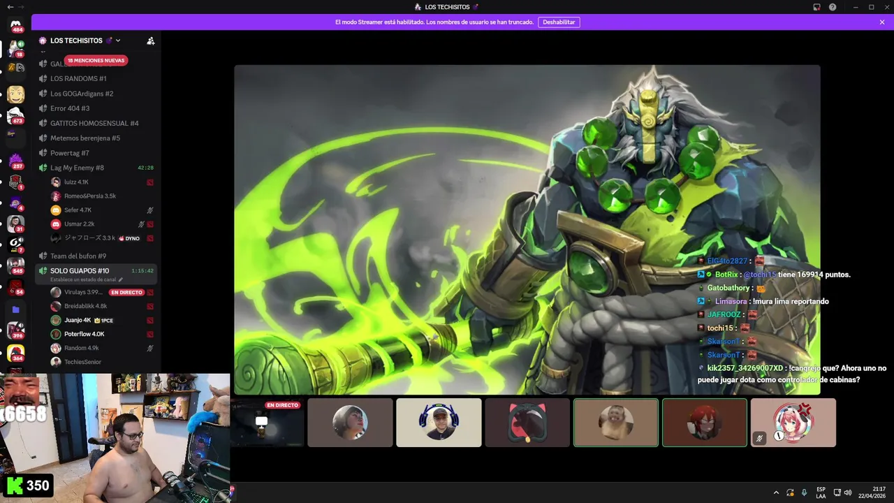Open the blonde cartoon face server icon

click(x=15, y=94)
